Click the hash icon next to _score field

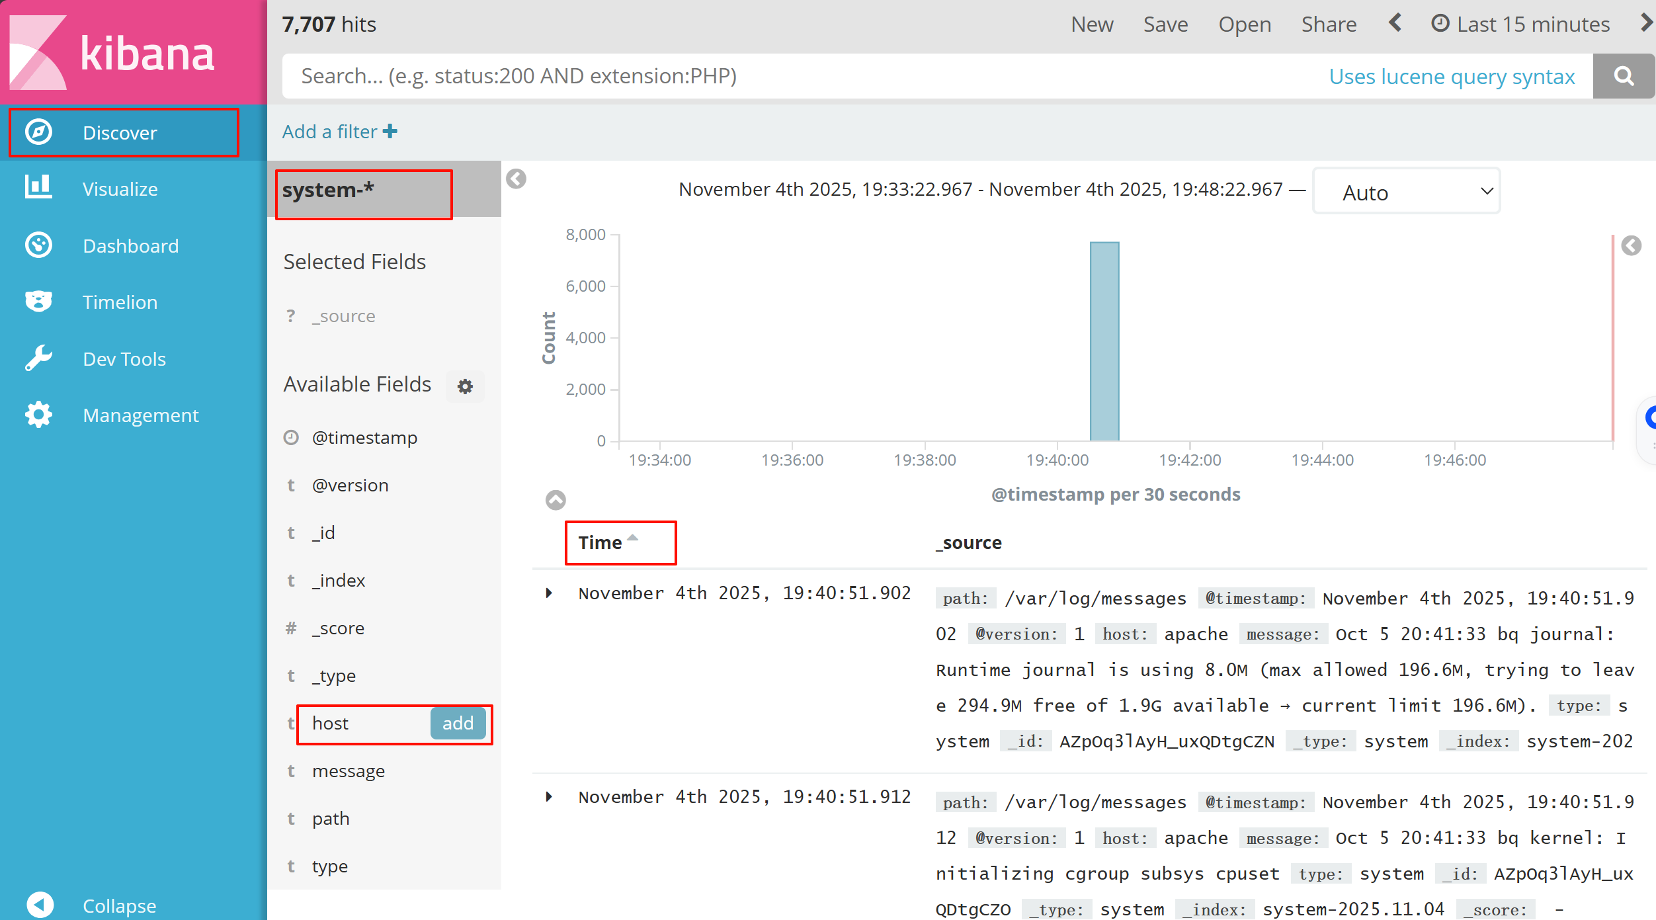(x=290, y=628)
